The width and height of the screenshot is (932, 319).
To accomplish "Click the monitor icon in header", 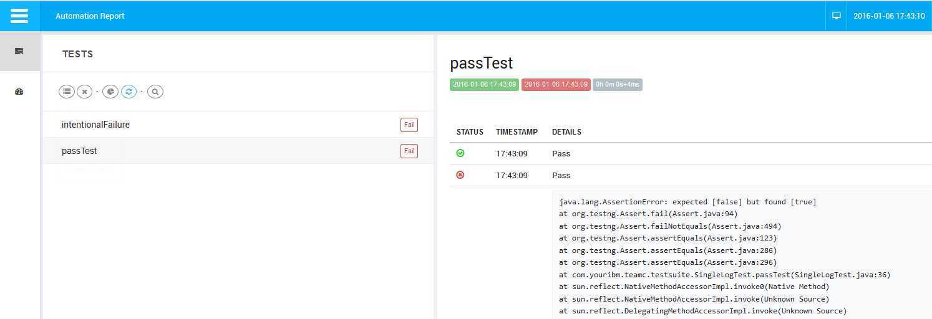I will click(x=837, y=16).
